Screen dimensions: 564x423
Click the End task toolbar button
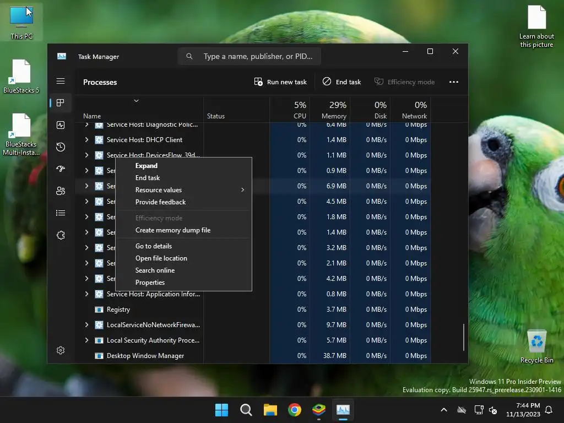click(341, 82)
